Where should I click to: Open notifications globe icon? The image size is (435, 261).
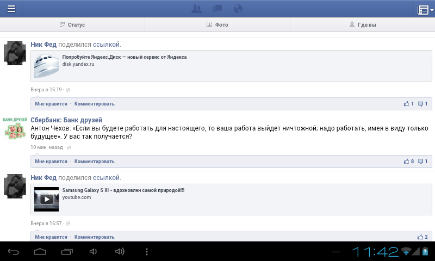[238, 9]
